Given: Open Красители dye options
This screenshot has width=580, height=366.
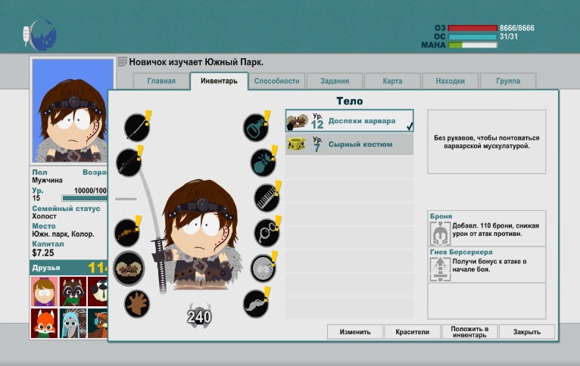Looking at the screenshot, I should click(413, 332).
